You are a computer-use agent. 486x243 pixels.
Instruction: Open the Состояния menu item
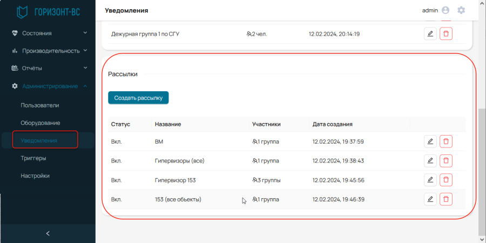click(x=37, y=33)
